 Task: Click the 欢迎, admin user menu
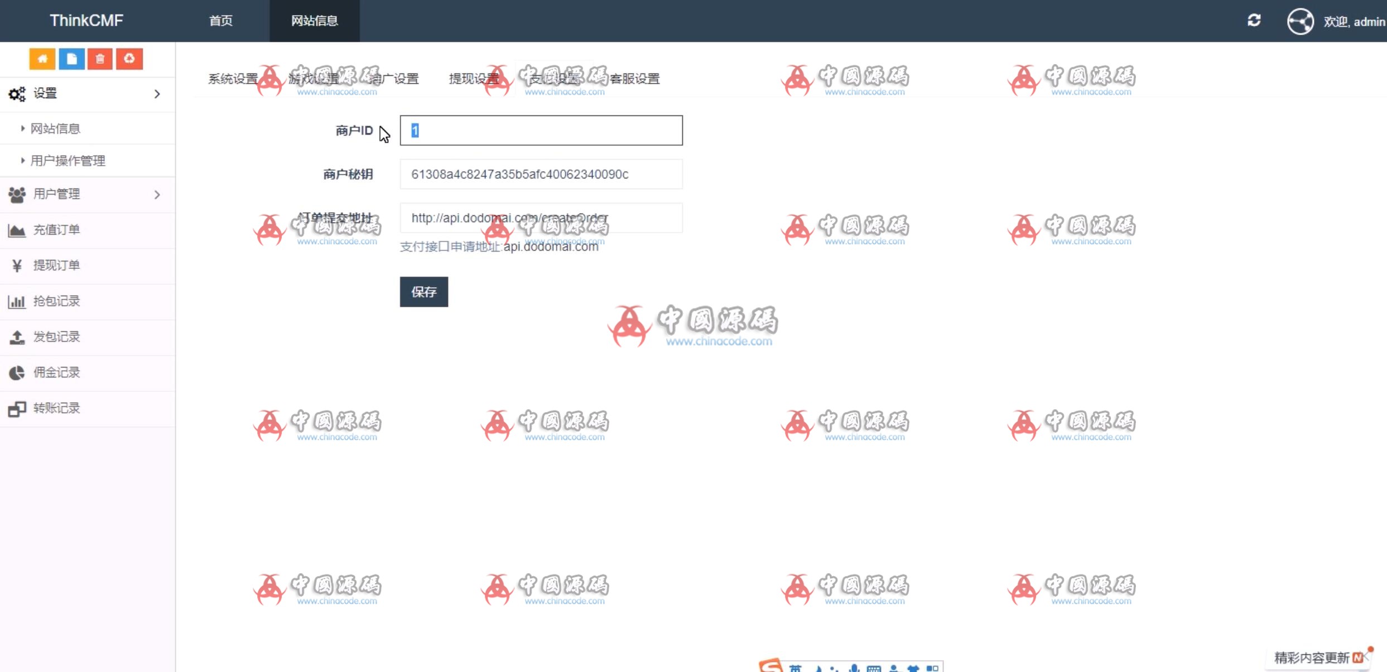(x=1355, y=22)
